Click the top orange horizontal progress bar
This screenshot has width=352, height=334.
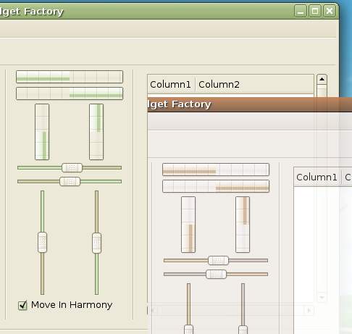[x=216, y=170]
